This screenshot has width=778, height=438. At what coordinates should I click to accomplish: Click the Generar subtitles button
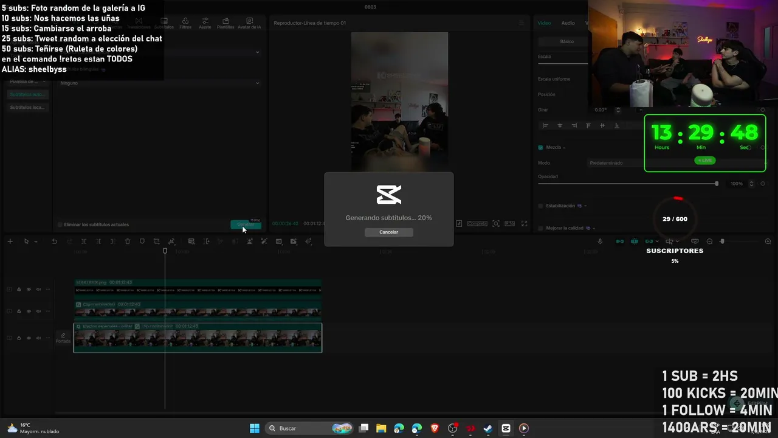(246, 224)
